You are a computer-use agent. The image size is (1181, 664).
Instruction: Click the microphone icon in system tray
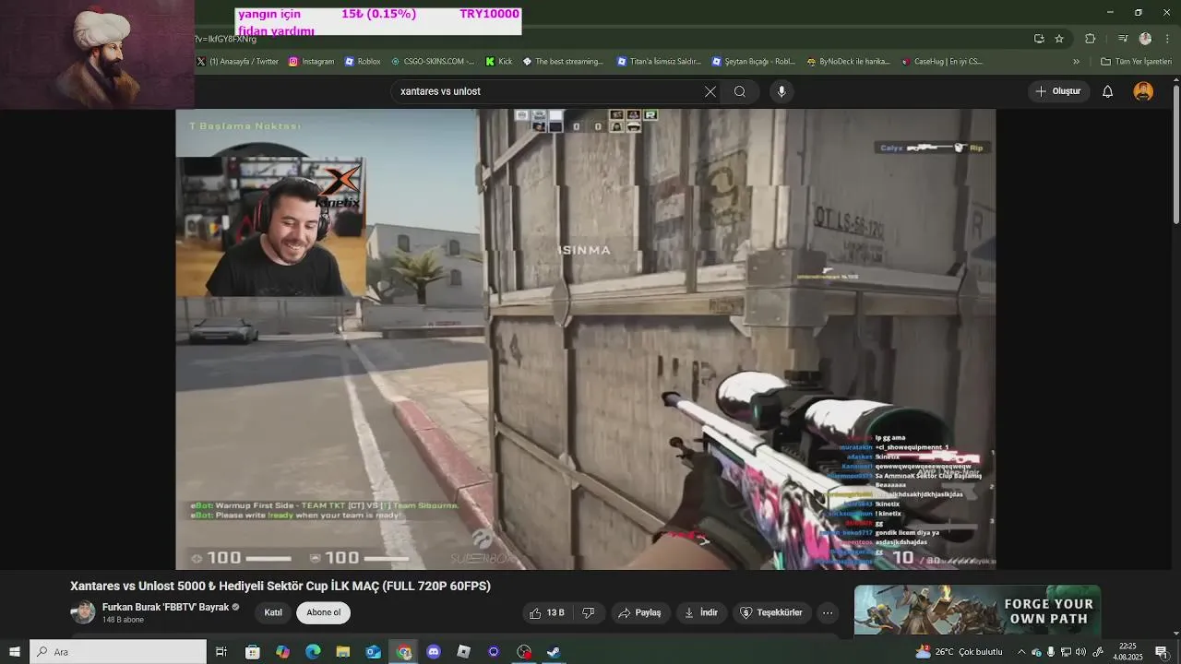pyautogui.click(x=1051, y=652)
